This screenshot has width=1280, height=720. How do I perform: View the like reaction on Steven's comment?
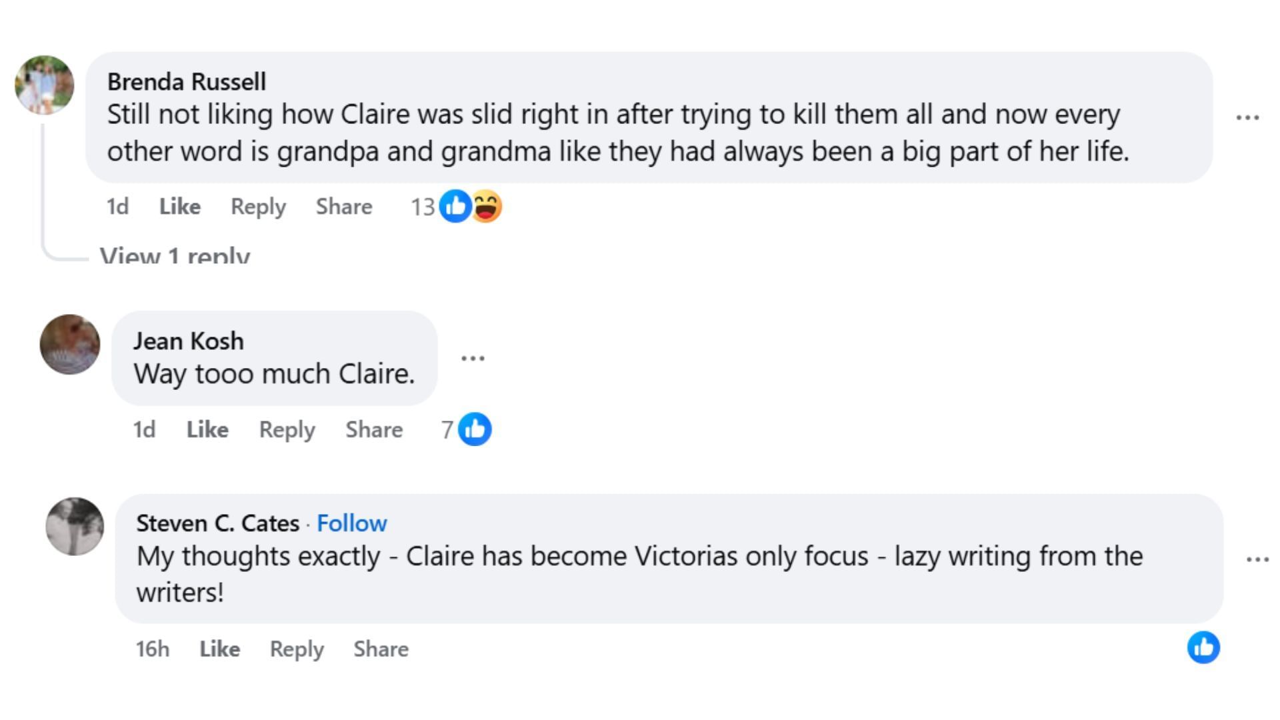click(x=1203, y=647)
